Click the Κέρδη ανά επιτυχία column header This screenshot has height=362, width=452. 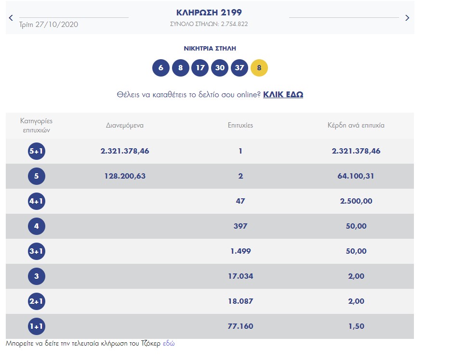[356, 125]
